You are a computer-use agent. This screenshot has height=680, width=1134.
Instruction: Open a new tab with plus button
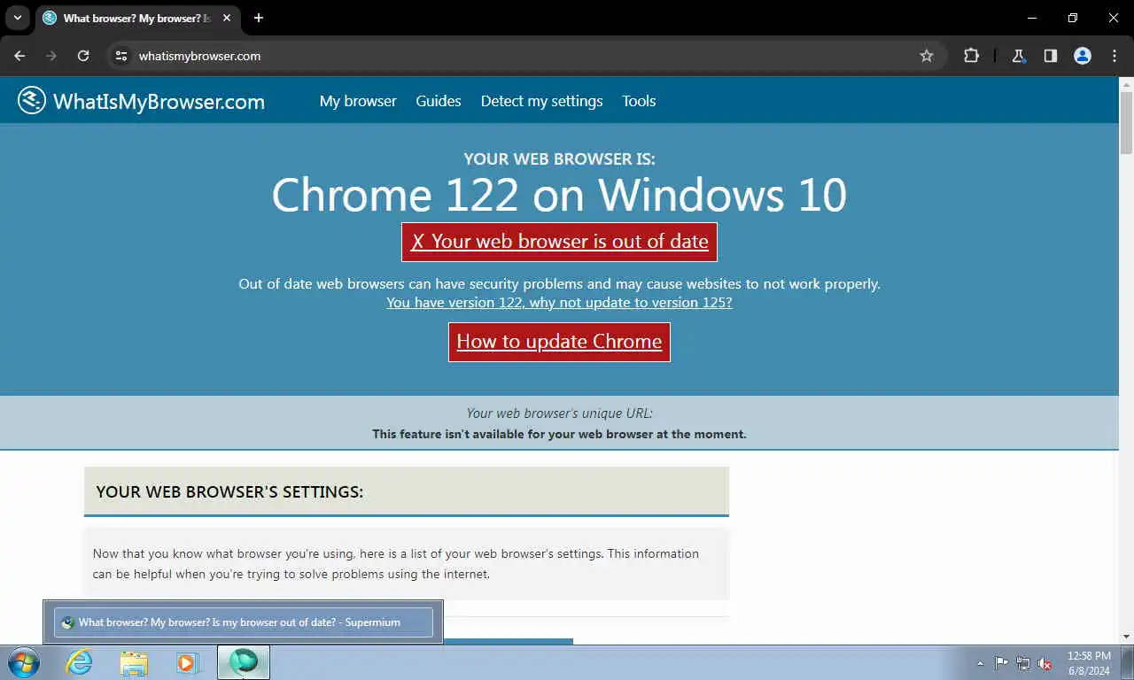tap(259, 18)
